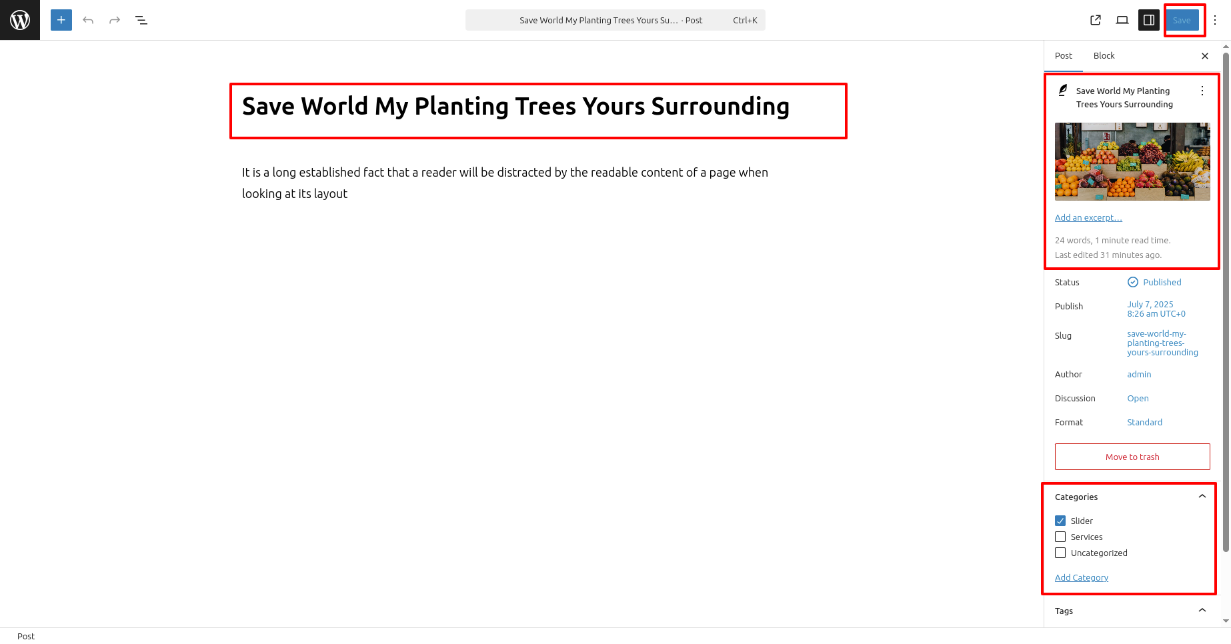Open the device preview options
This screenshot has width=1231, height=644.
[1122, 20]
